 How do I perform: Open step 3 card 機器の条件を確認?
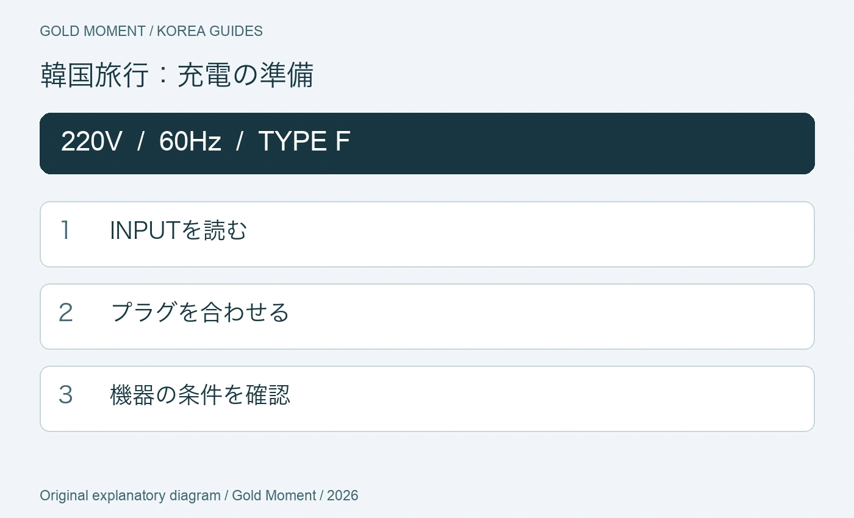pos(427,399)
